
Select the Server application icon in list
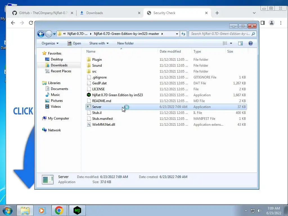click(x=89, y=107)
